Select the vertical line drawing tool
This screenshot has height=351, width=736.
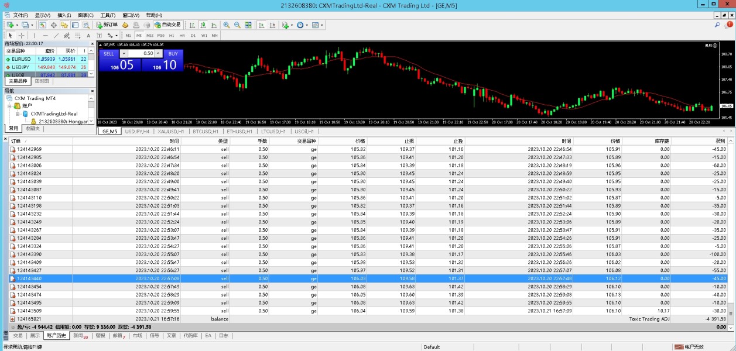(x=35, y=35)
